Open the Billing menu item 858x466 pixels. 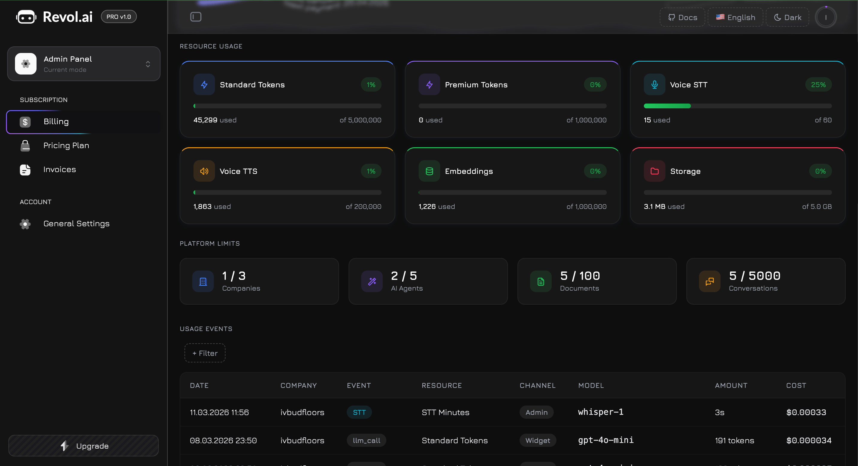(84, 122)
